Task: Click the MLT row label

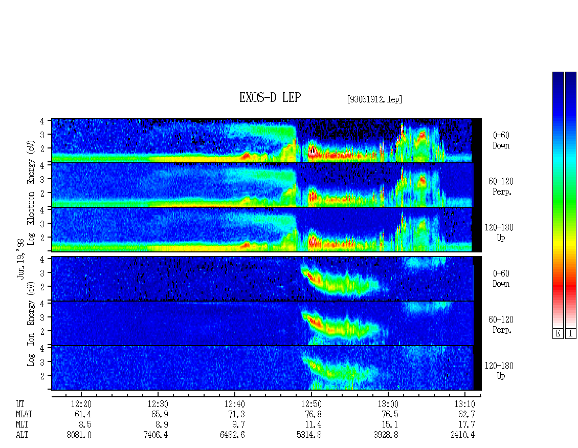Action: (22, 425)
